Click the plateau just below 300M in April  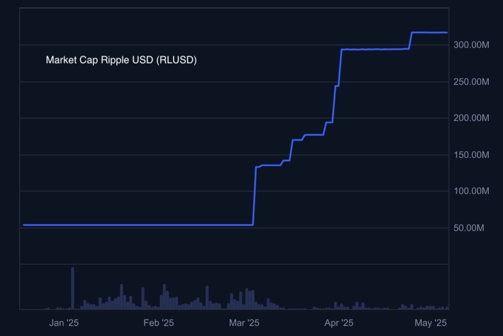(x=375, y=49)
